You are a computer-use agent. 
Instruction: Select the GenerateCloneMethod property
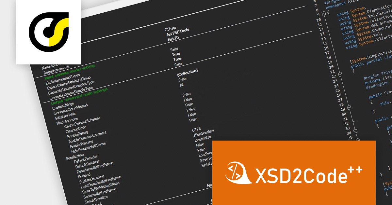point(71,109)
